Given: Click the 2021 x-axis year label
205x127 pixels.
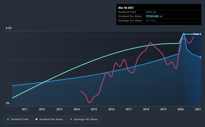Looking at the screenshot, I should click(198, 109).
